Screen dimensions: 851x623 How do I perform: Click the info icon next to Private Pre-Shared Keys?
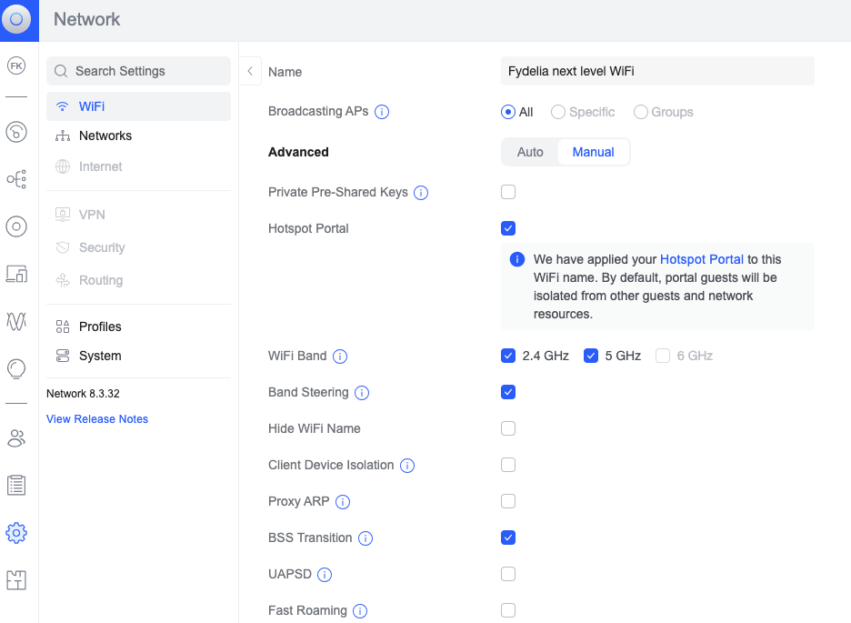click(x=421, y=193)
